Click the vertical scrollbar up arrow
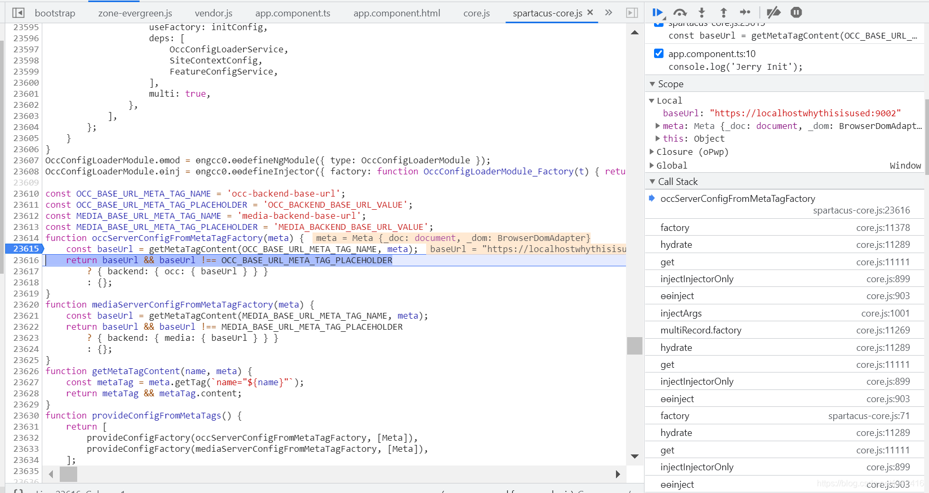Screen dimensions: 929x493 (634, 32)
